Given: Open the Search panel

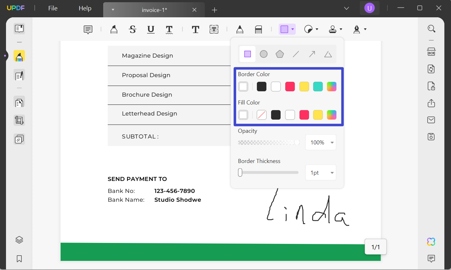Looking at the screenshot, I should click(431, 29).
